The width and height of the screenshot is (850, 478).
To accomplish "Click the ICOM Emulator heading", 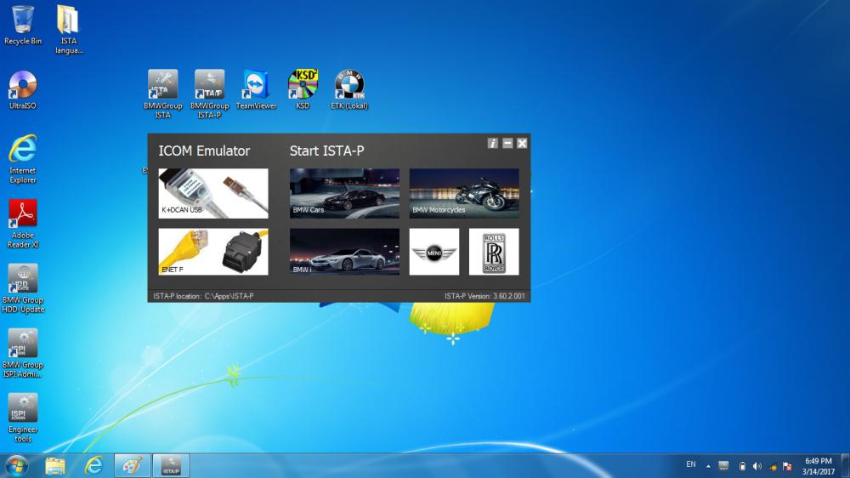I will click(204, 151).
